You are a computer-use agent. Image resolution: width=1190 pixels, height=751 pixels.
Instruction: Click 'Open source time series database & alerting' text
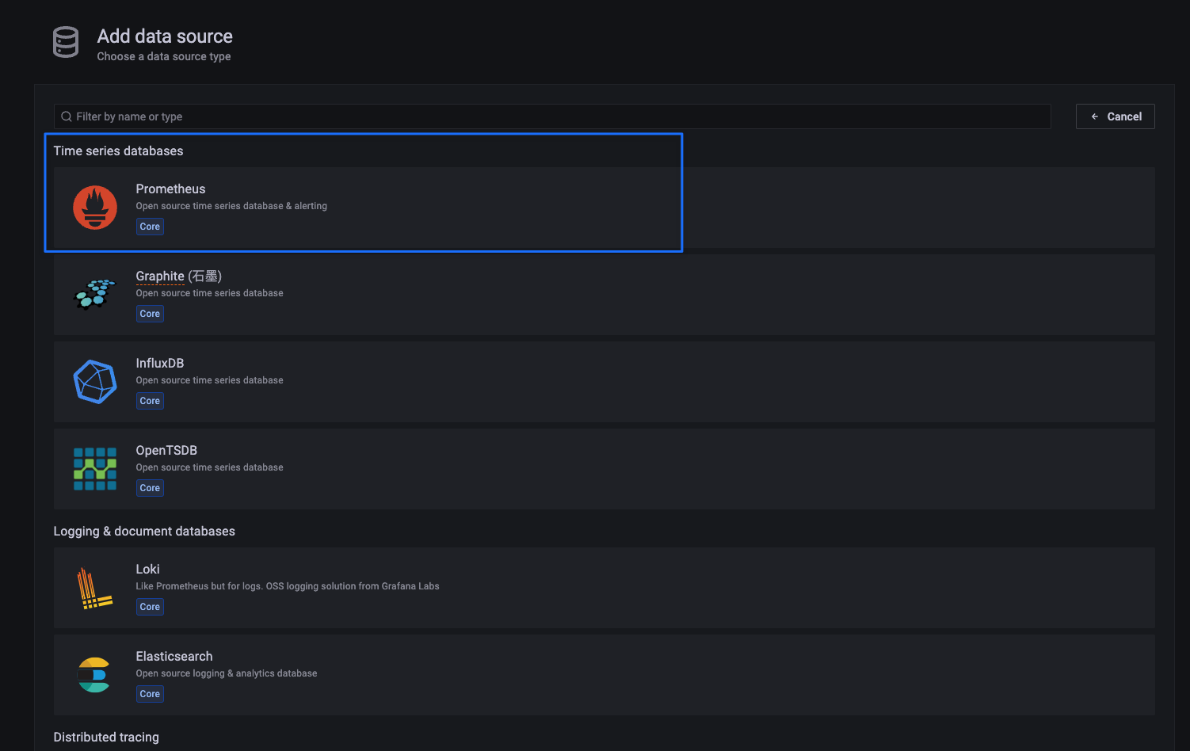[231, 206]
